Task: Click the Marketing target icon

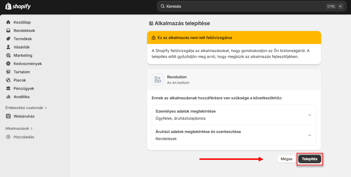Action: (x=8, y=55)
